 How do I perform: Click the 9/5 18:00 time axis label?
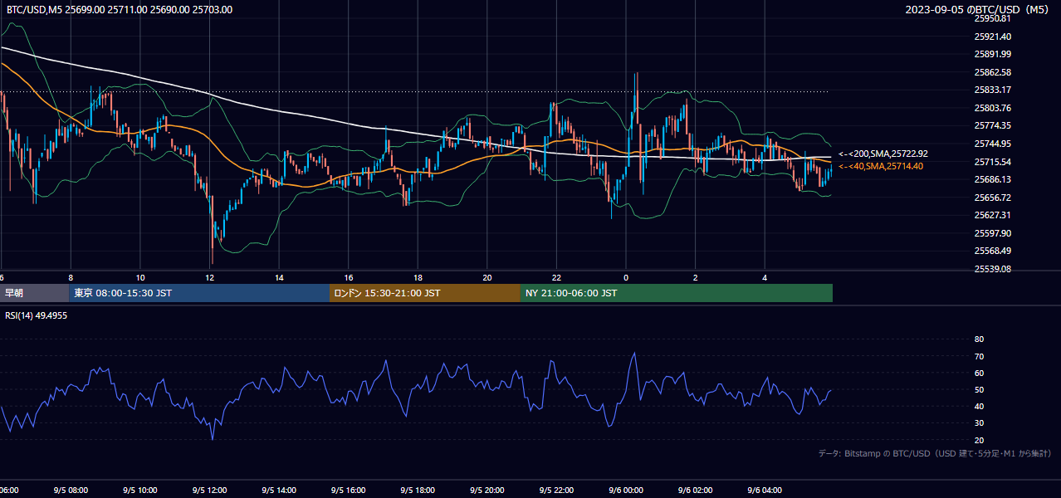418,491
